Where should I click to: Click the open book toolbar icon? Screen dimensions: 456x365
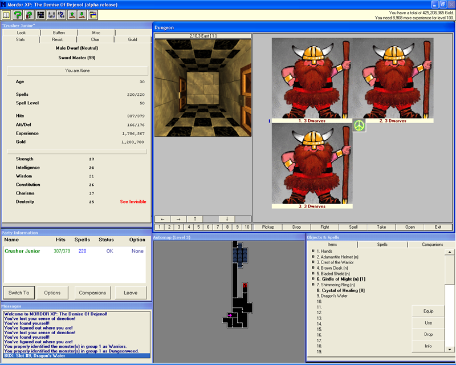pyautogui.click(x=7, y=14)
